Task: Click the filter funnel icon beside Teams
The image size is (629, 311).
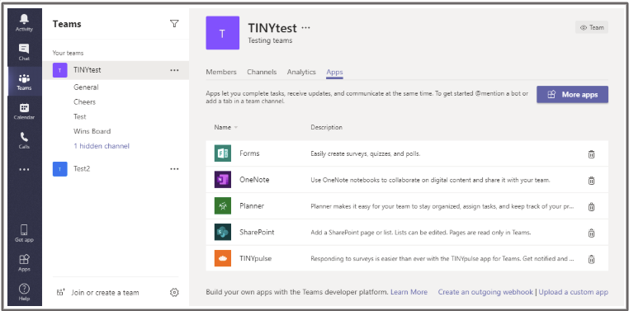Action: pyautogui.click(x=174, y=24)
